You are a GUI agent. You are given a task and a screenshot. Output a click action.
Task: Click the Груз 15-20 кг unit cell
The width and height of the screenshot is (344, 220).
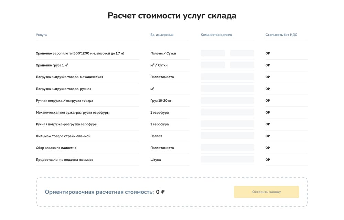[161, 101]
